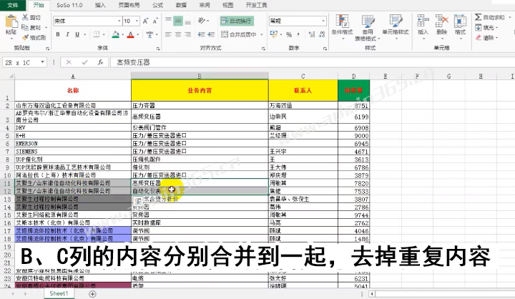
Task: Increase font size with larger A
Action: coord(145,21)
